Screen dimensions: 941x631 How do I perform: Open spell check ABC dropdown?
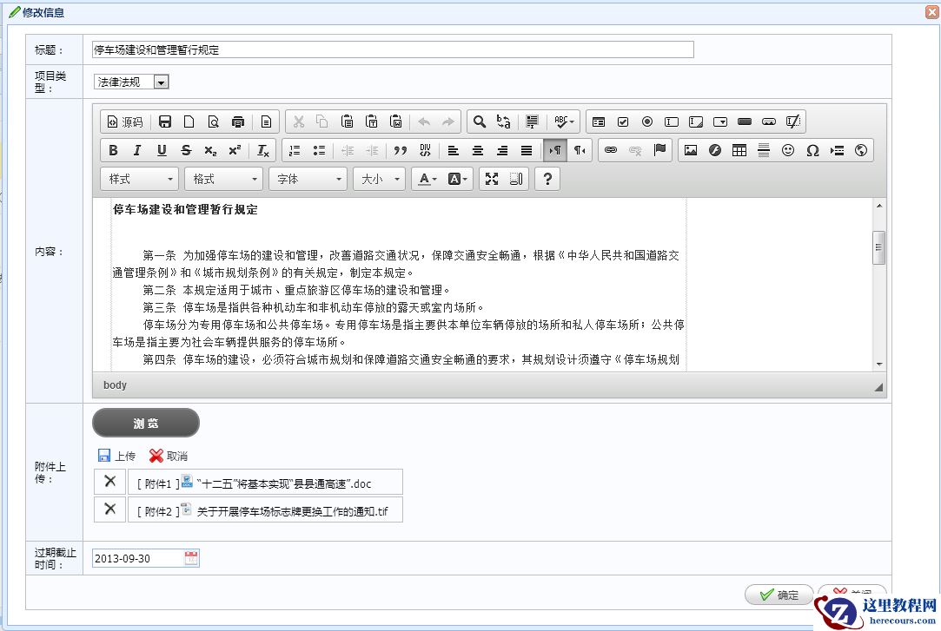(x=564, y=122)
